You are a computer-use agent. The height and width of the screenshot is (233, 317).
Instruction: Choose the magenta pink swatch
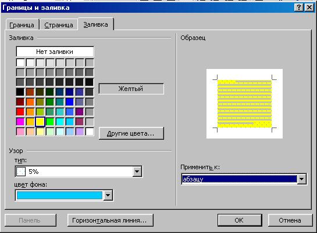(x=20, y=122)
